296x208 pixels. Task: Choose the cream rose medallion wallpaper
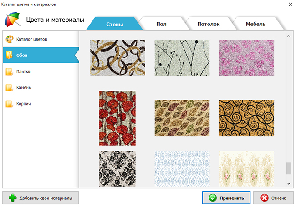(246, 168)
